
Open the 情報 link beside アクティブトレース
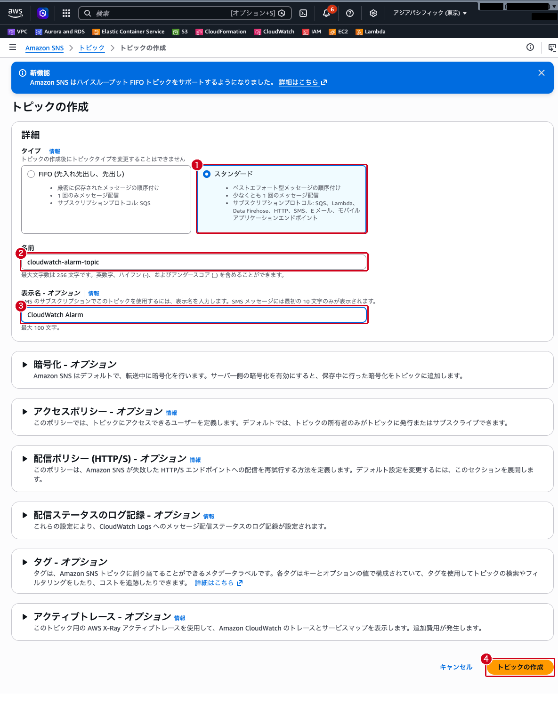tap(180, 618)
